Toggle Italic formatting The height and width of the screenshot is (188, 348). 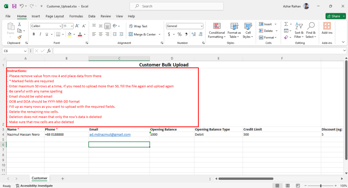[40, 34]
